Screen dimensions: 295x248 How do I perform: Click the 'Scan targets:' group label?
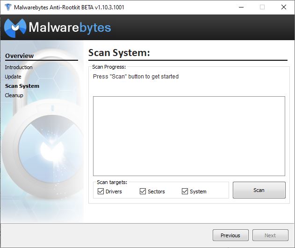112,182
